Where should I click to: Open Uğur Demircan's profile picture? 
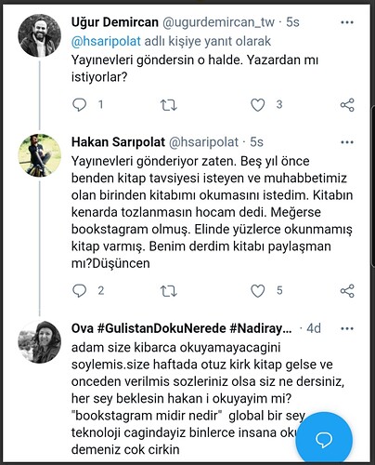pos(40,35)
